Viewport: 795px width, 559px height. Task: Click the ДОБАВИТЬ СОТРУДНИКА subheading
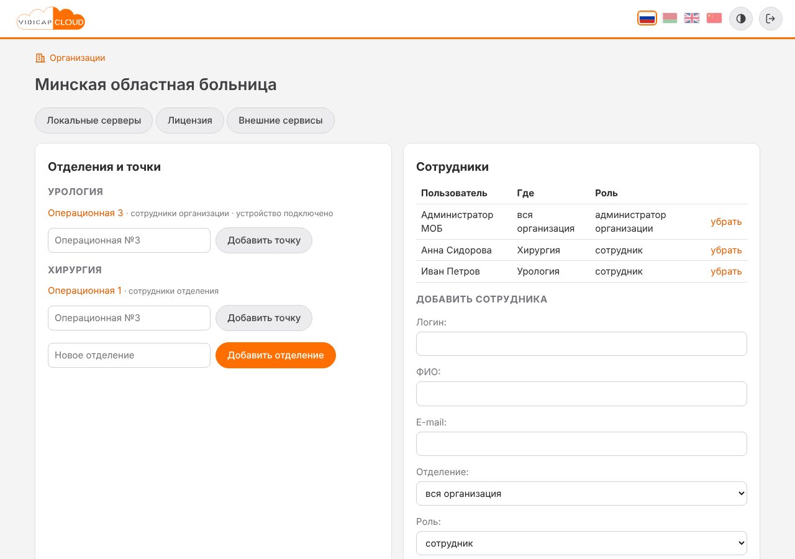tap(482, 299)
